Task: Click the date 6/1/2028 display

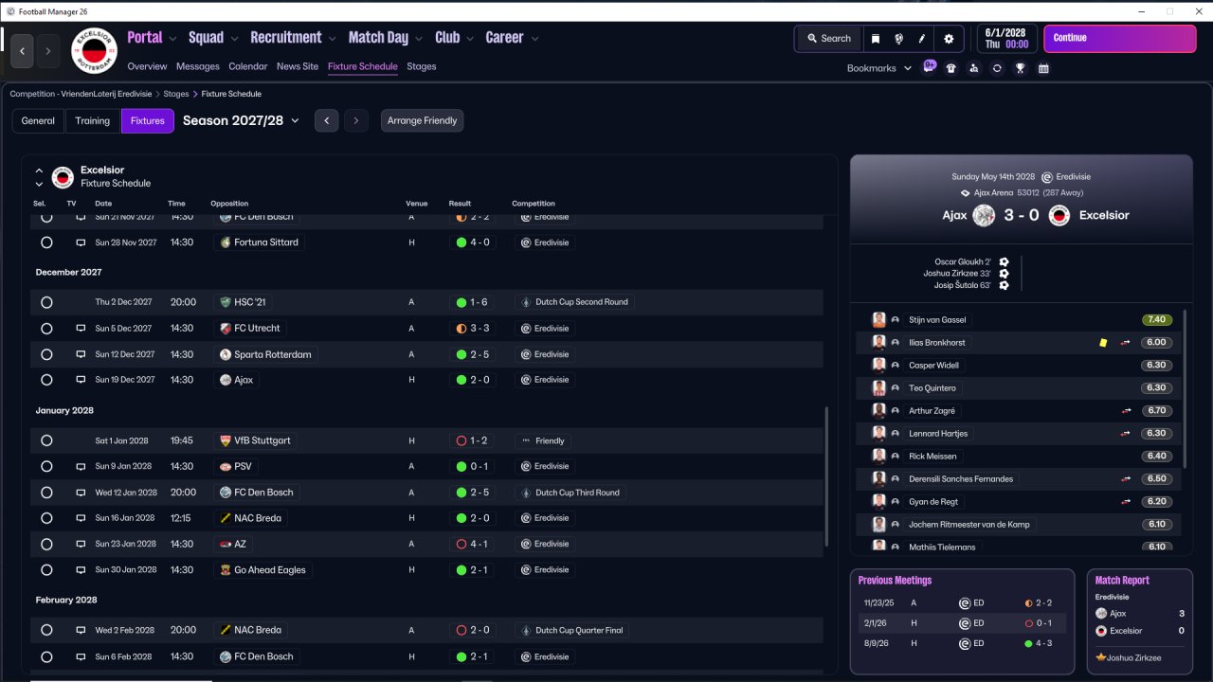Action: (x=1006, y=39)
